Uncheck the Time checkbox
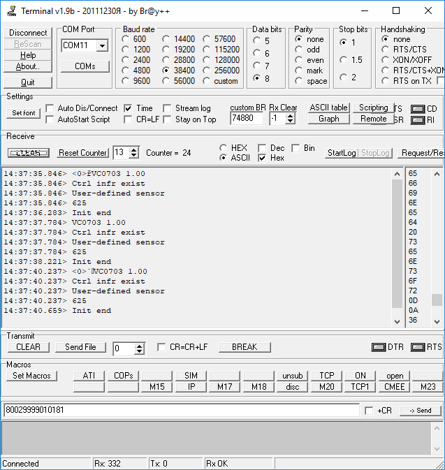445x470 pixels. click(x=129, y=109)
